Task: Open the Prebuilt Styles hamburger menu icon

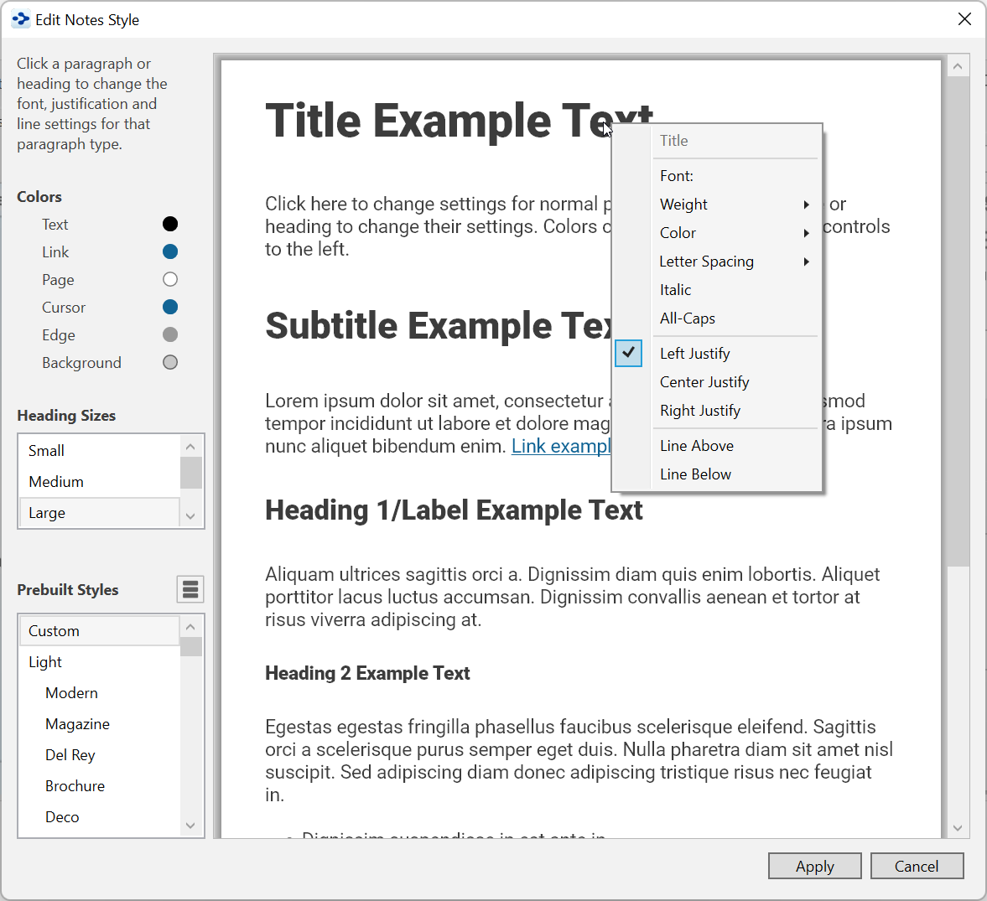Action: [x=190, y=589]
